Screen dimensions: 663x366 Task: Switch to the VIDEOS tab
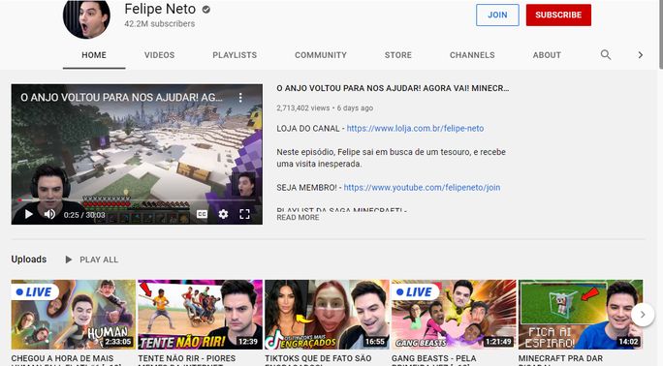(159, 55)
